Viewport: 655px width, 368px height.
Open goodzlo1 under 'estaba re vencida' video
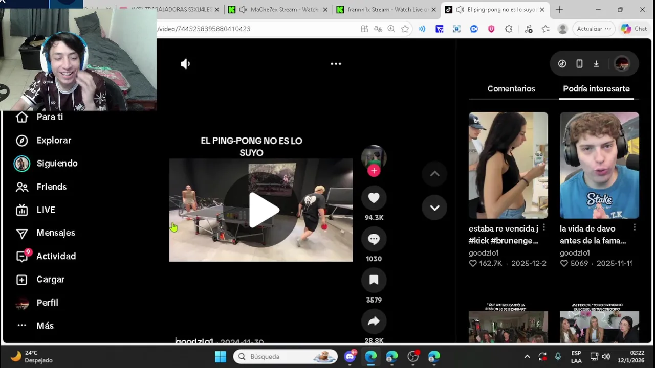tap(484, 252)
